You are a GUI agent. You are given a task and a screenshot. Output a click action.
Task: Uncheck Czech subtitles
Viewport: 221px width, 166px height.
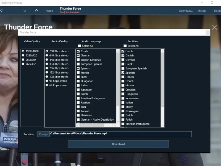(x=123, y=51)
